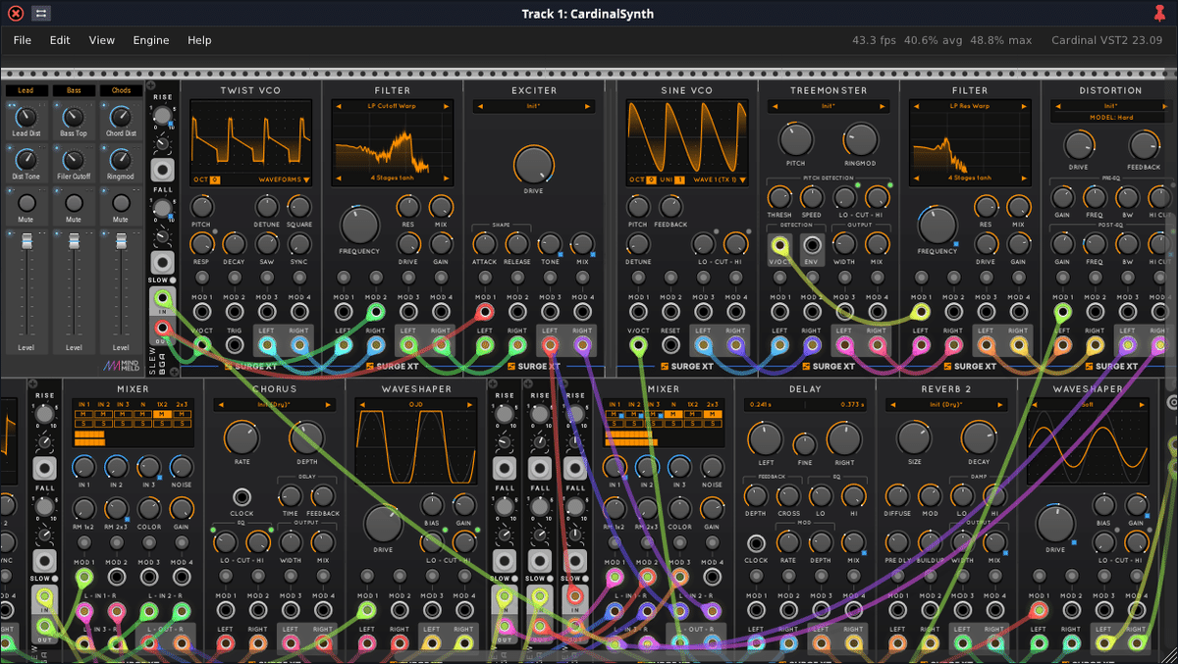Click the Twist VCO TRIG input jack
Viewport: 1178px width, 664px height.
point(234,344)
